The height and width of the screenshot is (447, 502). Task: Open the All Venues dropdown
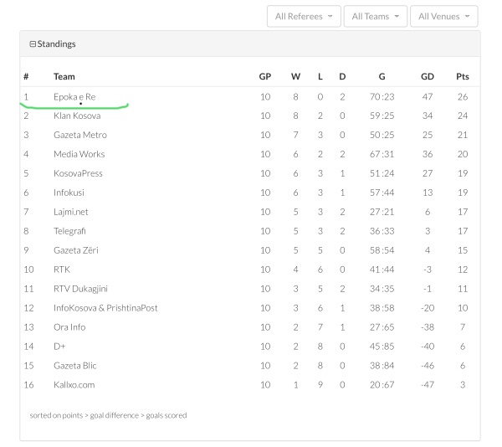(x=443, y=17)
